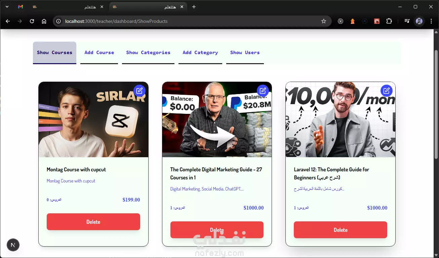The image size is (439, 258).
Task: Edit the Montag Course with cupcut card
Action: (139, 91)
